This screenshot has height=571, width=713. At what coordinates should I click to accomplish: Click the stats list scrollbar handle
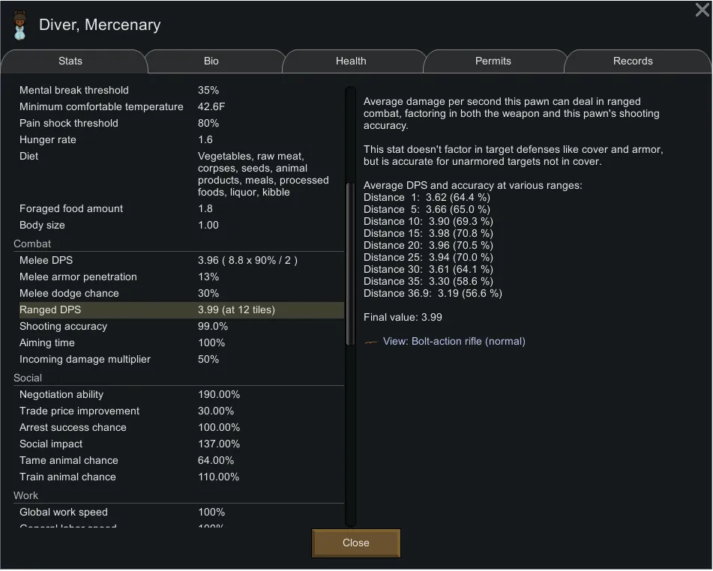click(350, 262)
